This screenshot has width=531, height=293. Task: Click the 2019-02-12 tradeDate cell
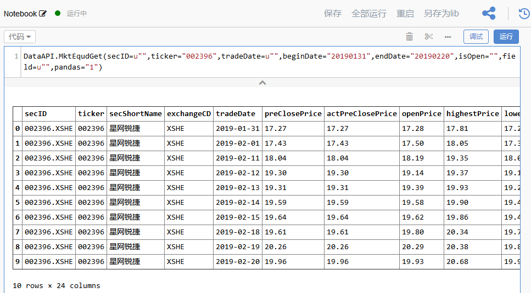coord(237,173)
